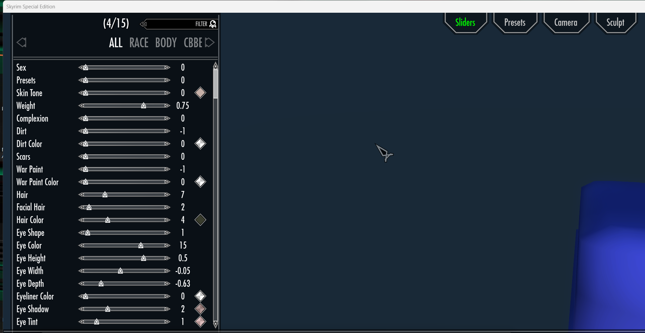
Task: Click the Weight value 0.75
Action: tap(183, 106)
